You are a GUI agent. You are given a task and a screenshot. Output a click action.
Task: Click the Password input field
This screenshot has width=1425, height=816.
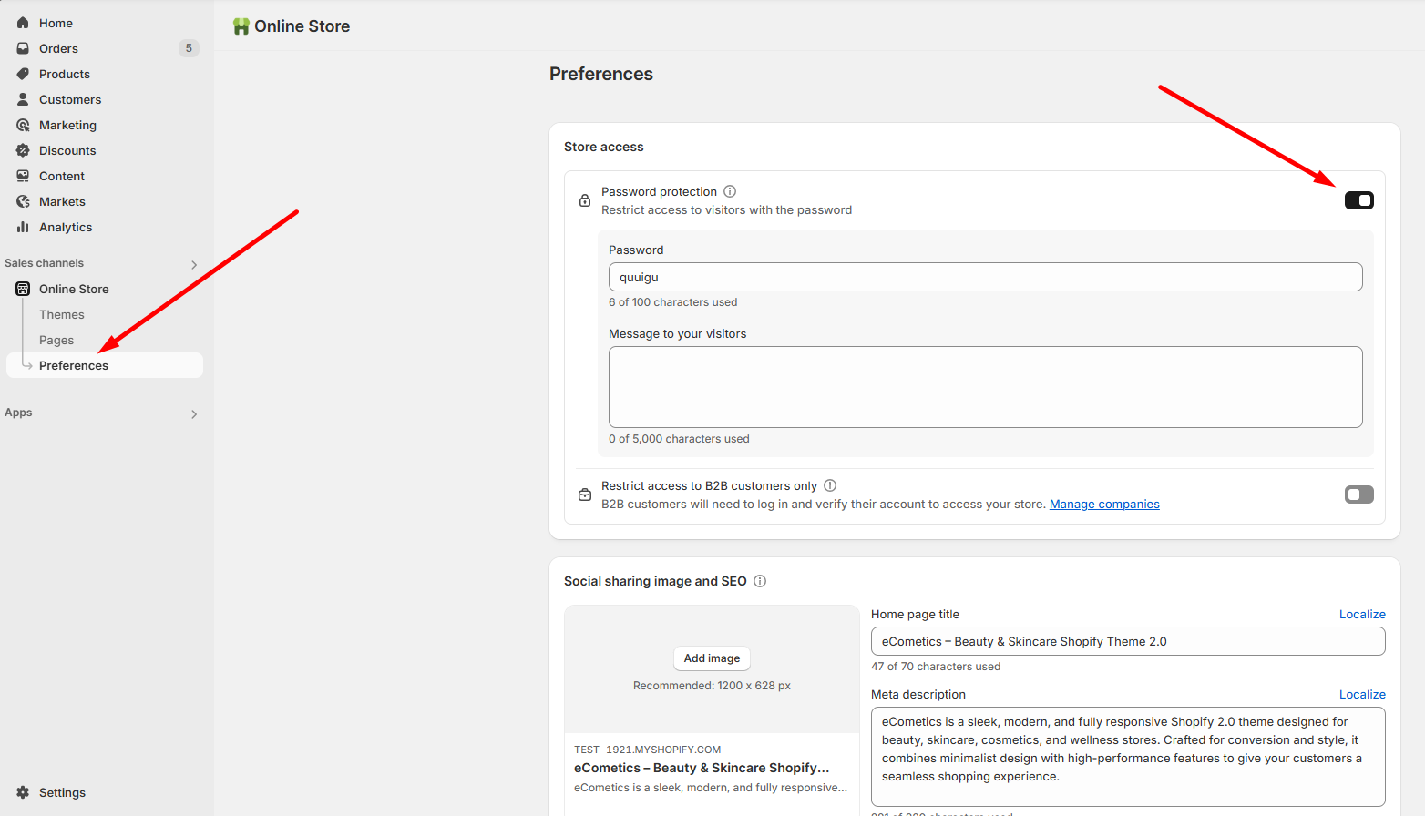pos(986,277)
